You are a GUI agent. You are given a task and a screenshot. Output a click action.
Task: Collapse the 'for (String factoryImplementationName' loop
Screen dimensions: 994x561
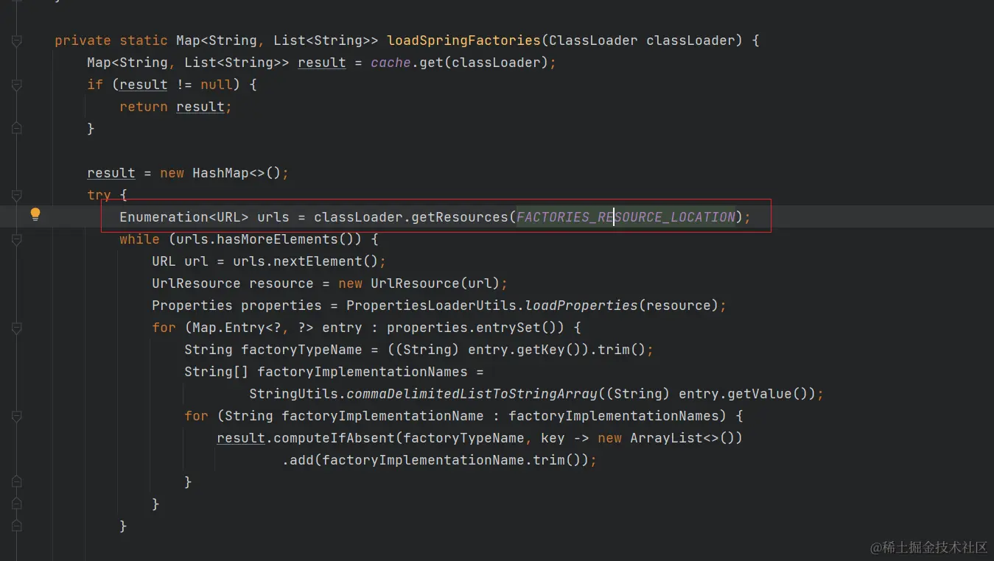pyautogui.click(x=17, y=416)
